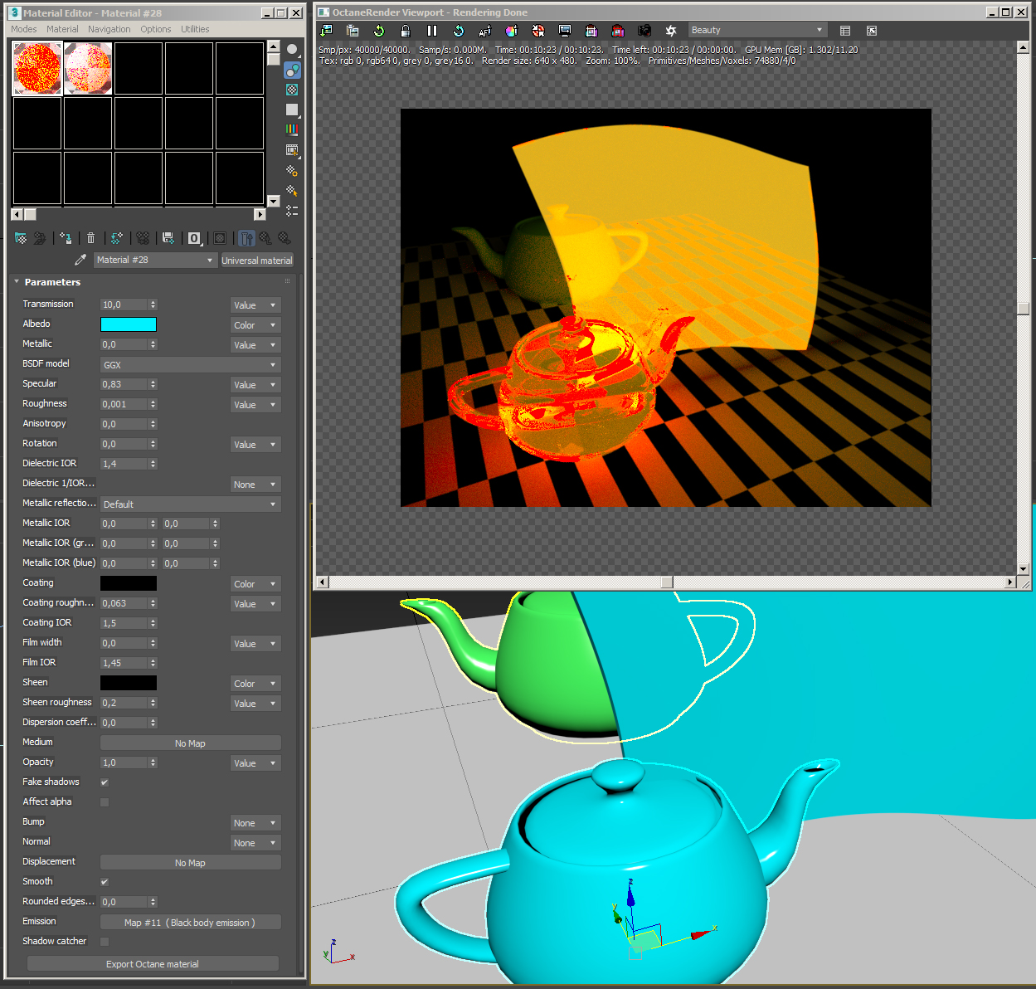Open the Material menu

62,29
